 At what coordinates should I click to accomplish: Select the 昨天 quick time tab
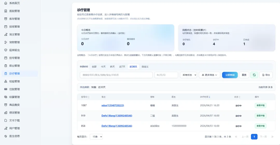(x=112, y=67)
